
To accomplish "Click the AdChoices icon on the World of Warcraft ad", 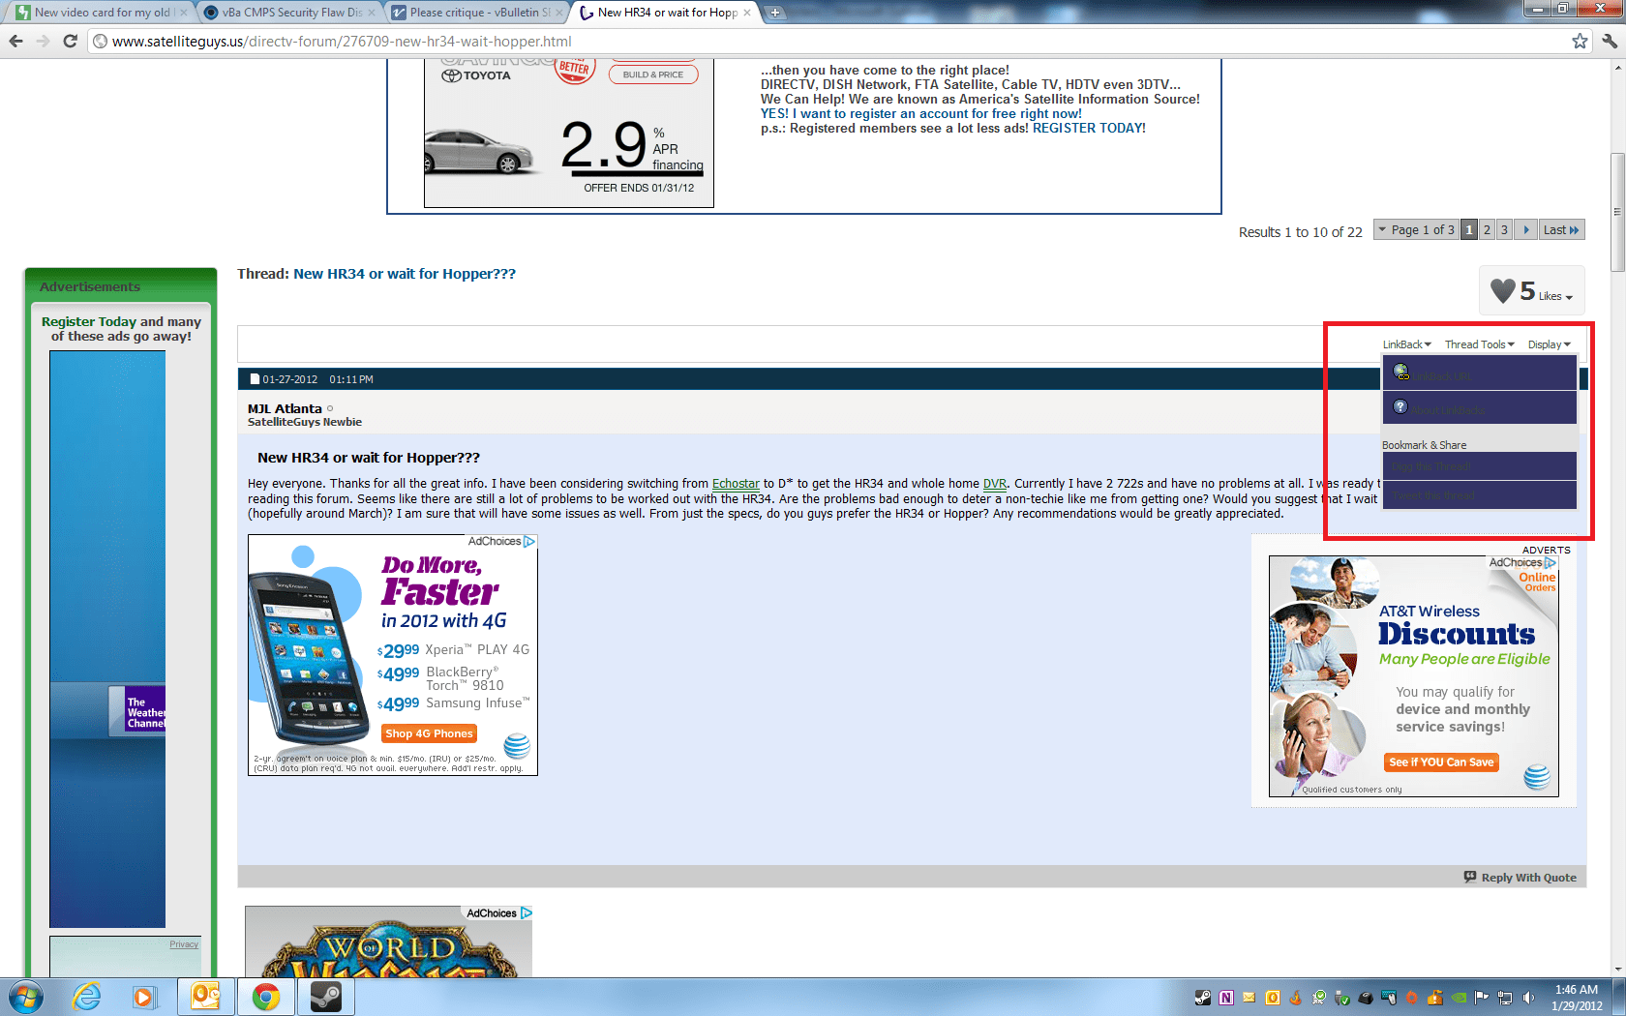I will coord(527,912).
